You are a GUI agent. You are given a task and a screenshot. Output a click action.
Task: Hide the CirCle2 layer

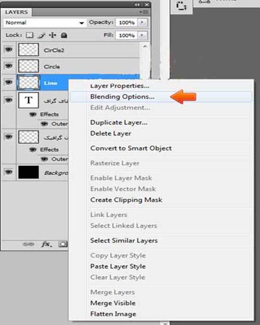click(8, 49)
